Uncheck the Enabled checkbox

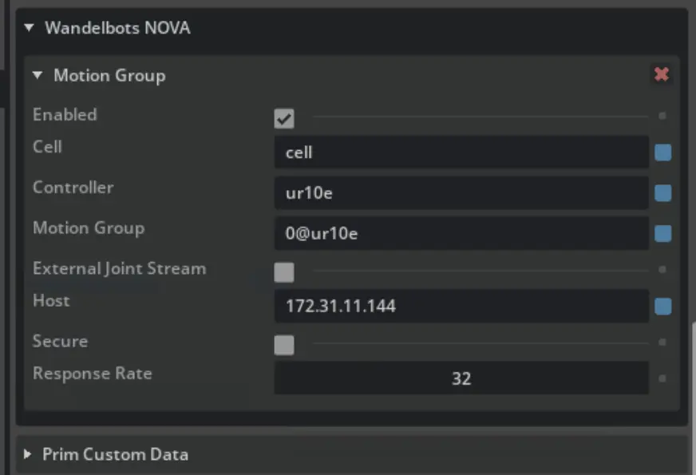[x=284, y=118]
